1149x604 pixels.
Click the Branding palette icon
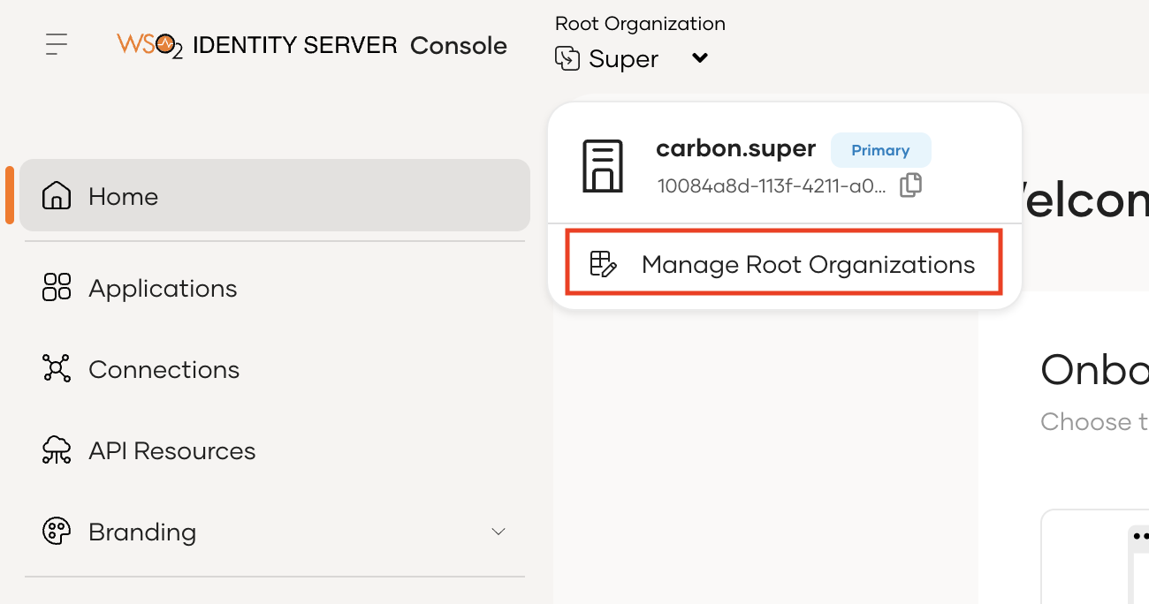coord(57,532)
